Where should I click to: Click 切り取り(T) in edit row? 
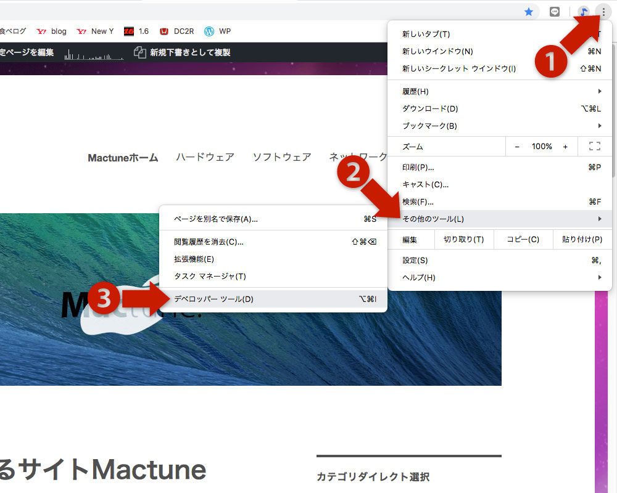[x=464, y=240]
